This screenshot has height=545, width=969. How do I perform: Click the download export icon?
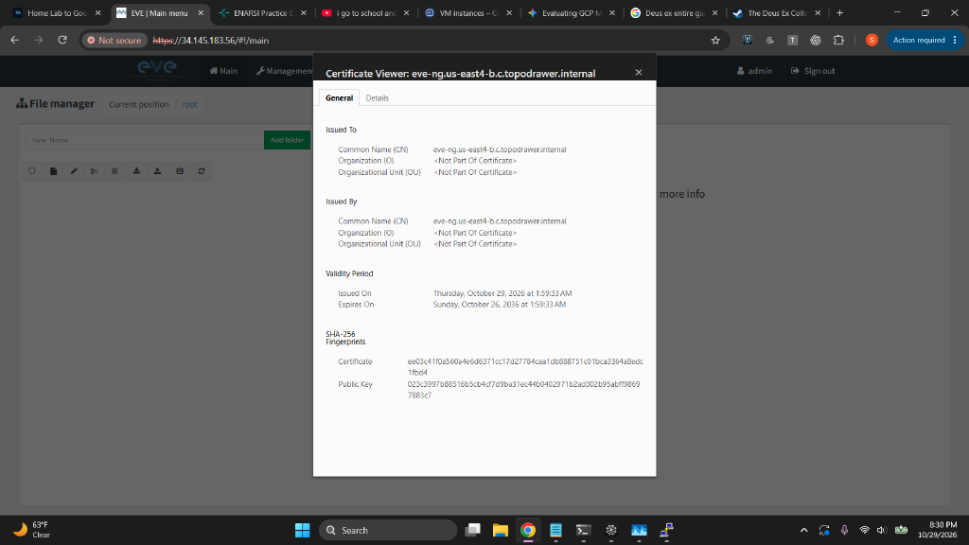coord(136,171)
